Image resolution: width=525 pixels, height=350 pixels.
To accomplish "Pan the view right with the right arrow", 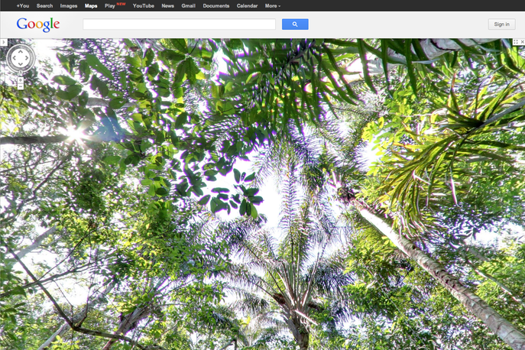I will tap(28, 58).
